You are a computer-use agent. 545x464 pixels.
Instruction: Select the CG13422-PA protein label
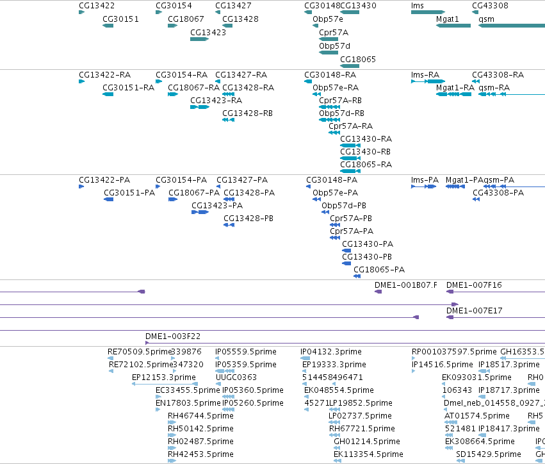coord(104,180)
